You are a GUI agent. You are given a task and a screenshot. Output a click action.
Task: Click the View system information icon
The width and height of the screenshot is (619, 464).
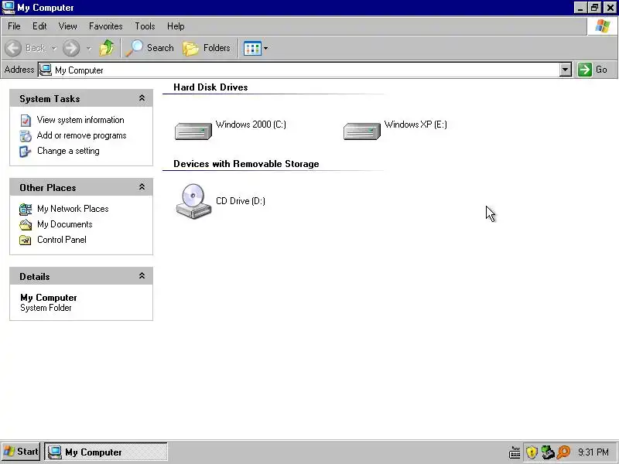click(x=26, y=121)
